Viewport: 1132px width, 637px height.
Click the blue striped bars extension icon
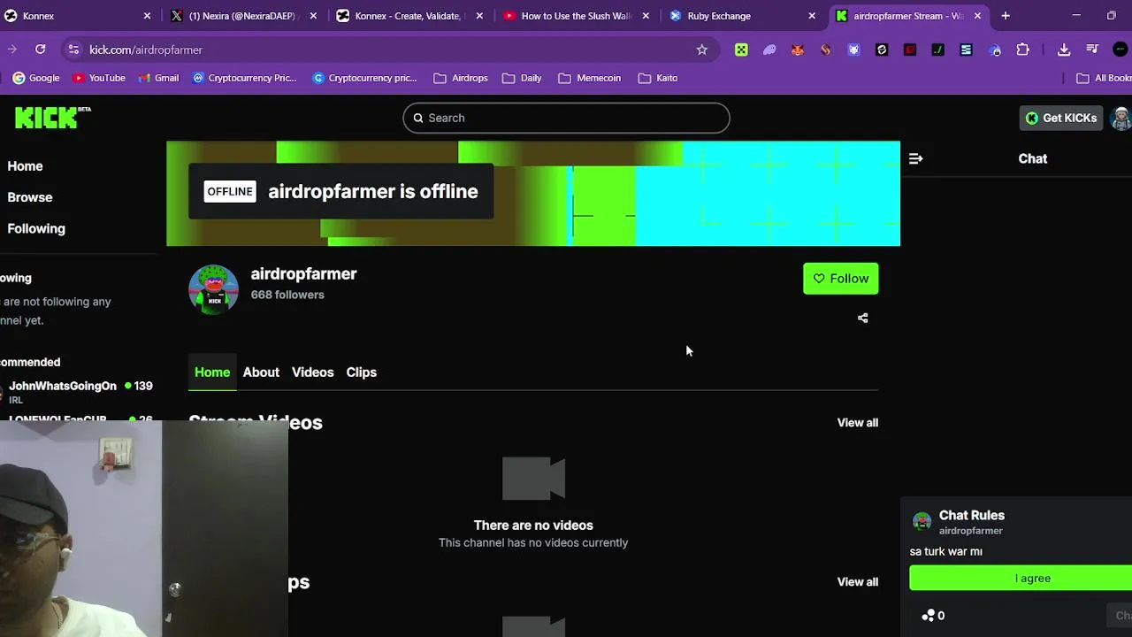click(x=966, y=50)
